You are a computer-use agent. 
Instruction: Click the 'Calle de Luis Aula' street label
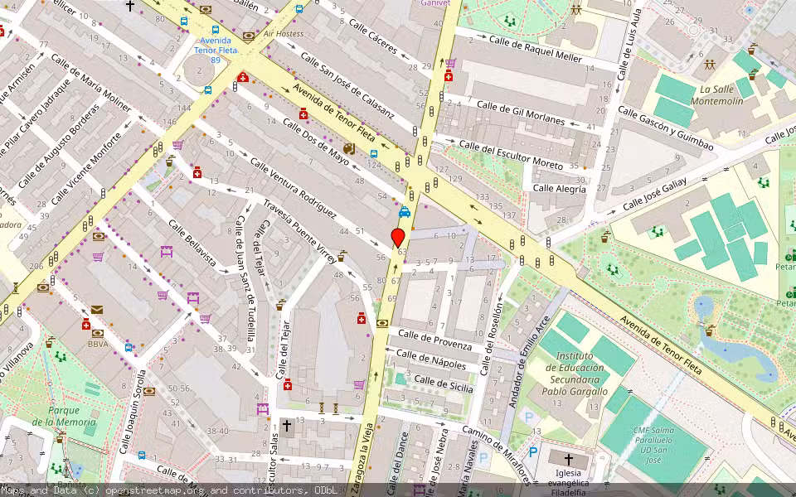click(628, 45)
